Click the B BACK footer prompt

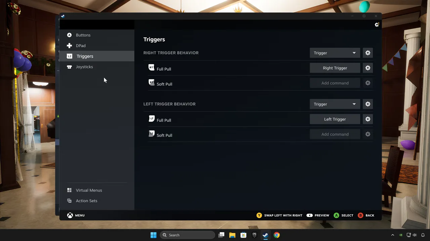[x=366, y=215]
